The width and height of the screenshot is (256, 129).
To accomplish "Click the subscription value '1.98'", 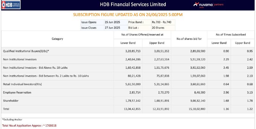I will coord(226,76).
